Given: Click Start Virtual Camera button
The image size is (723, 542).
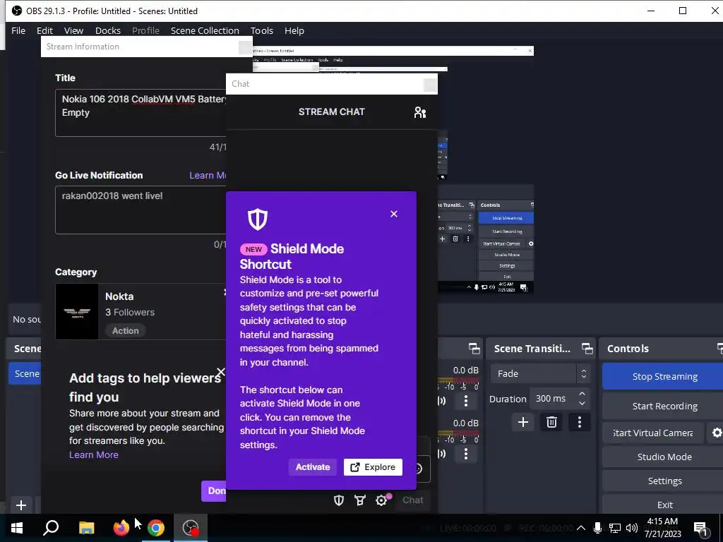Looking at the screenshot, I should (653, 433).
